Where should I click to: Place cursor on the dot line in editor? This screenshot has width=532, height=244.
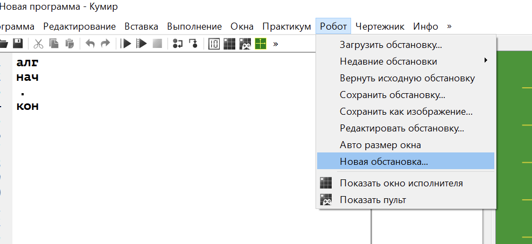(23, 93)
